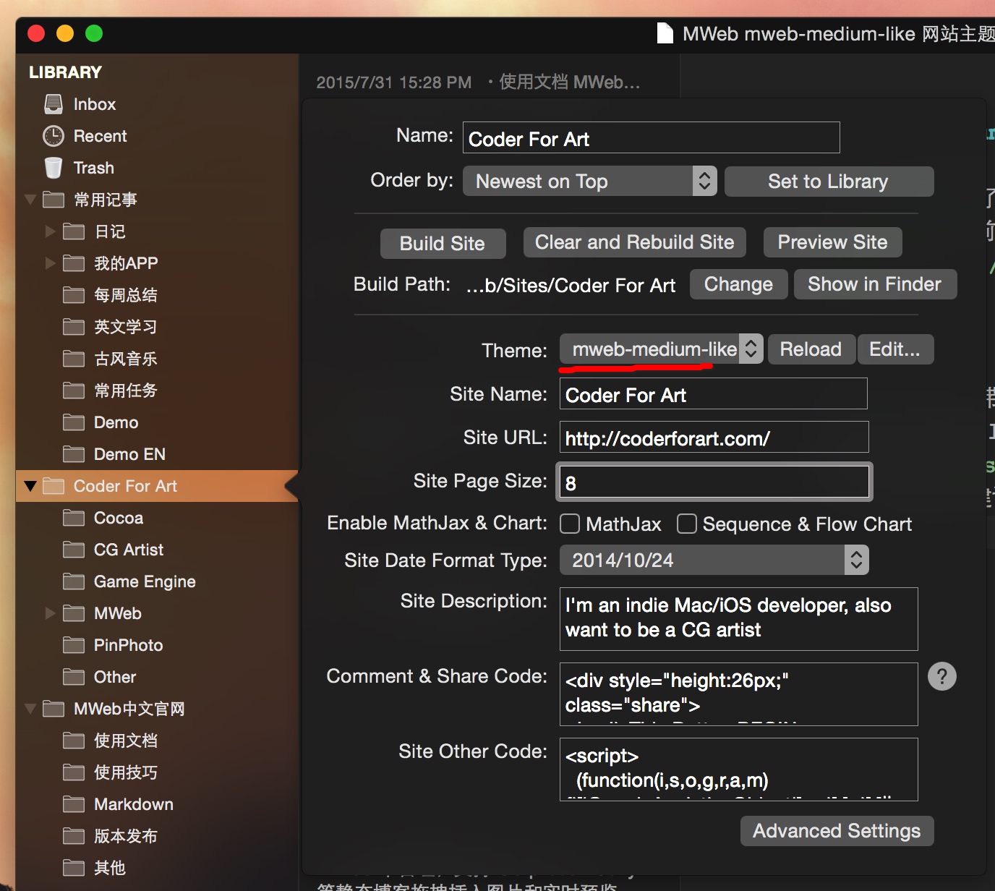Collapse the Coder For Art triangle
995x891 pixels.
30,486
